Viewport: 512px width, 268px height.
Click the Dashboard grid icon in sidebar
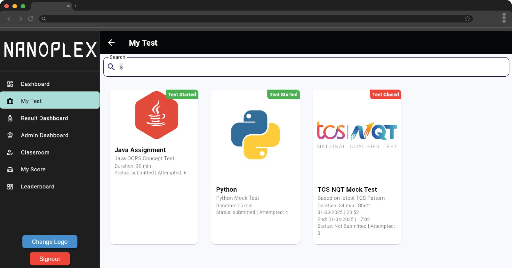coord(10,84)
